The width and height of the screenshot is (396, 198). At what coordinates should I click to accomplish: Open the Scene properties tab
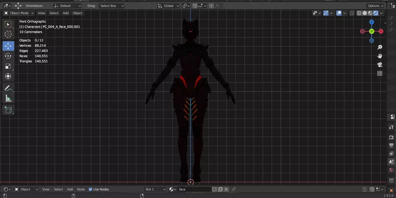pos(391,162)
